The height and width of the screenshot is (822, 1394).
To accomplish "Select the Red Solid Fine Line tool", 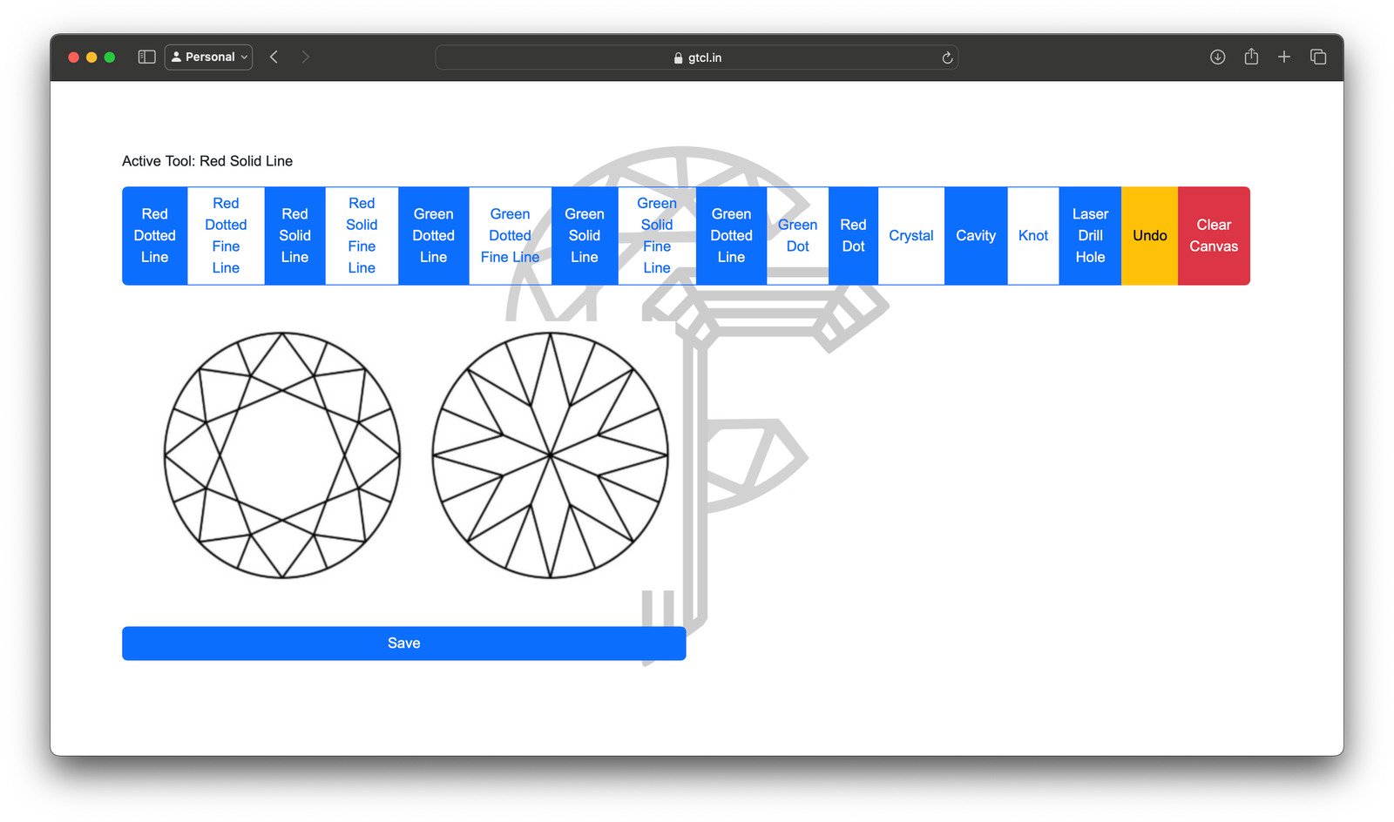I will 362,236.
